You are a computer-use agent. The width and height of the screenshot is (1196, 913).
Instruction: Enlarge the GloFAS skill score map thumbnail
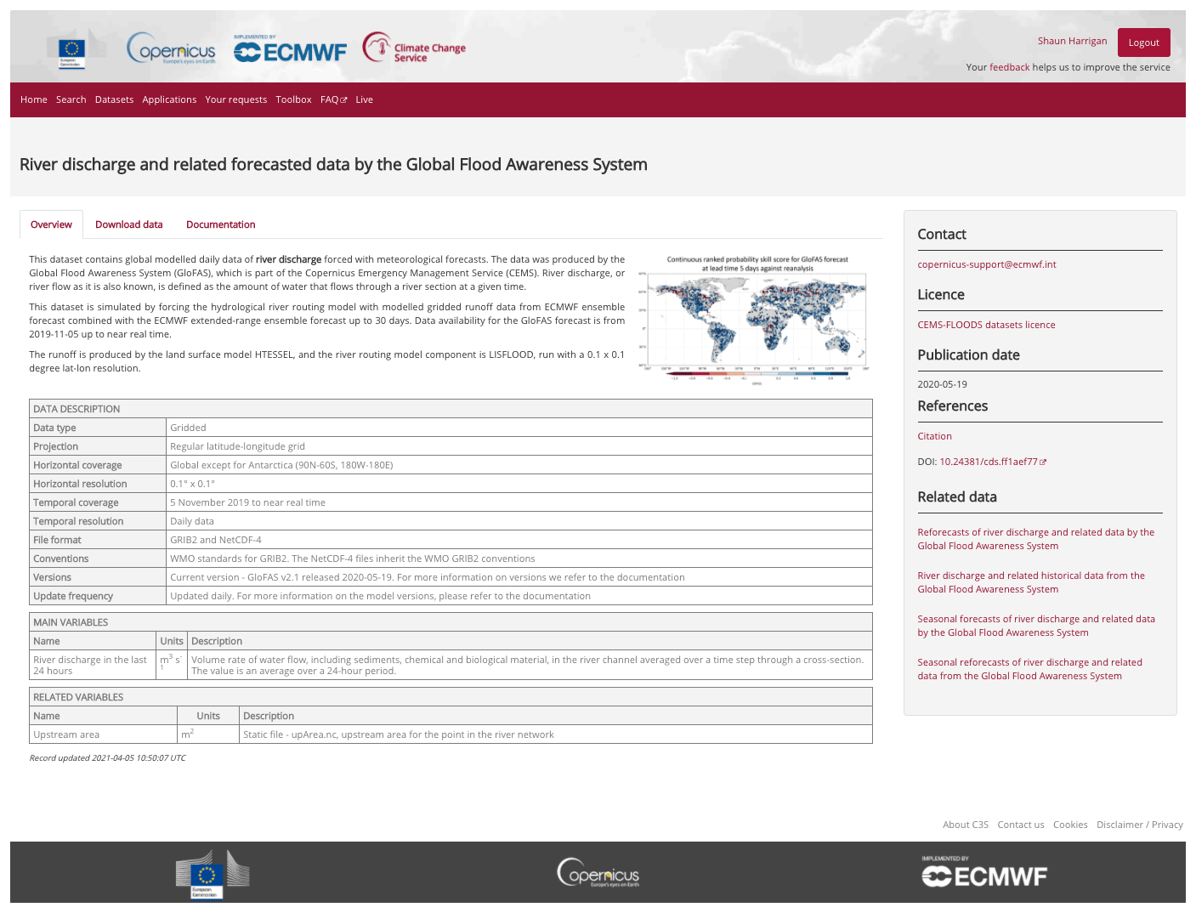tap(757, 320)
